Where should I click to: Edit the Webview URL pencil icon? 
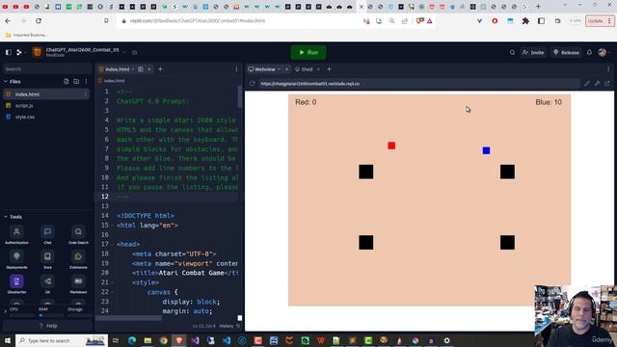(587, 84)
